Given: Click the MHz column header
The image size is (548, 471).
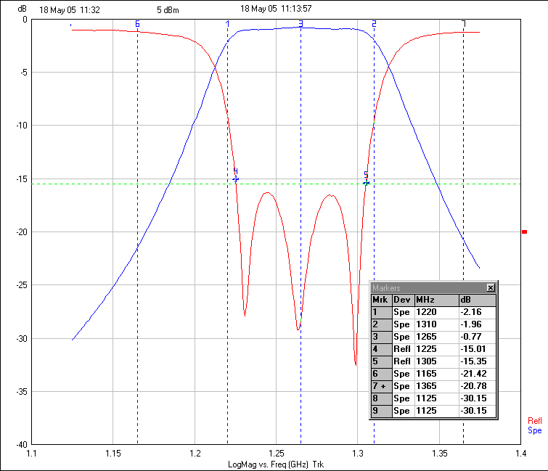Looking at the screenshot, I should tap(436, 300).
